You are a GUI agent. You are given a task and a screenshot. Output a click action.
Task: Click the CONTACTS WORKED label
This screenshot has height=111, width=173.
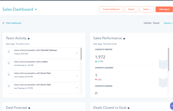point(104,86)
